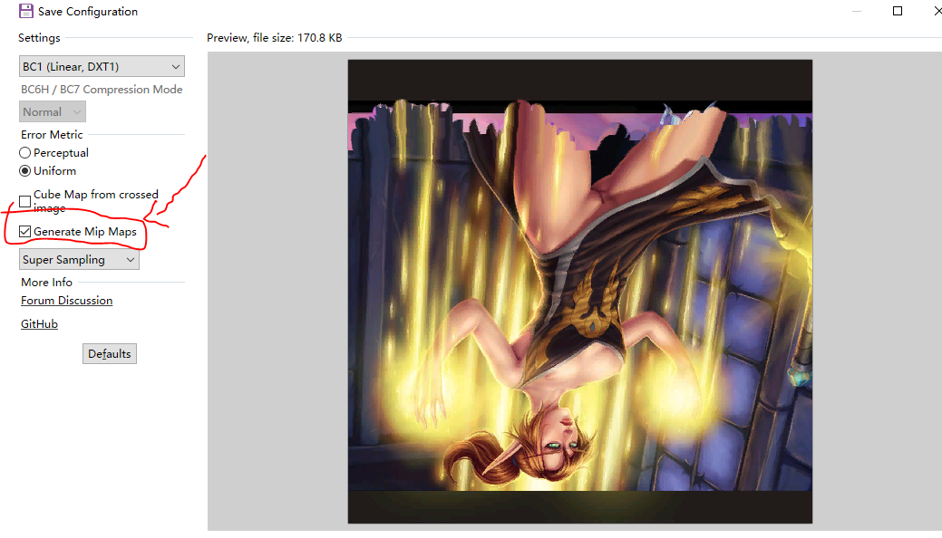Click the Preview file size label

[274, 38]
